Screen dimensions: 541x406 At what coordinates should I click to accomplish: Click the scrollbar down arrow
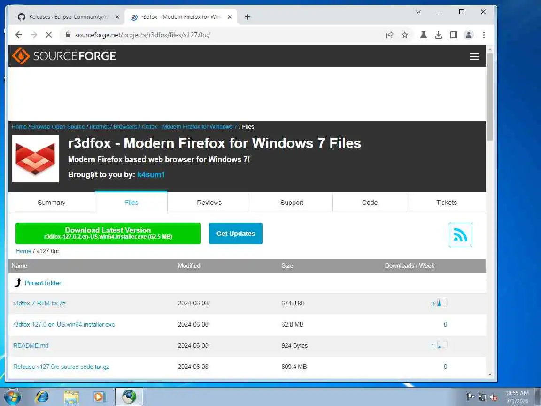pos(490,374)
